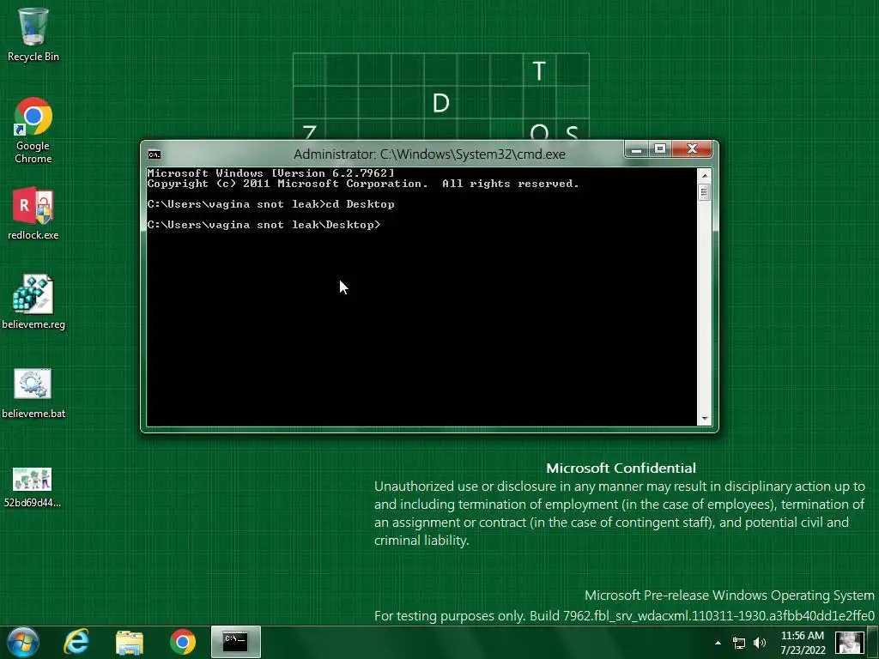Minimize the cmd.exe window
879x659 pixels.
pyautogui.click(x=636, y=149)
